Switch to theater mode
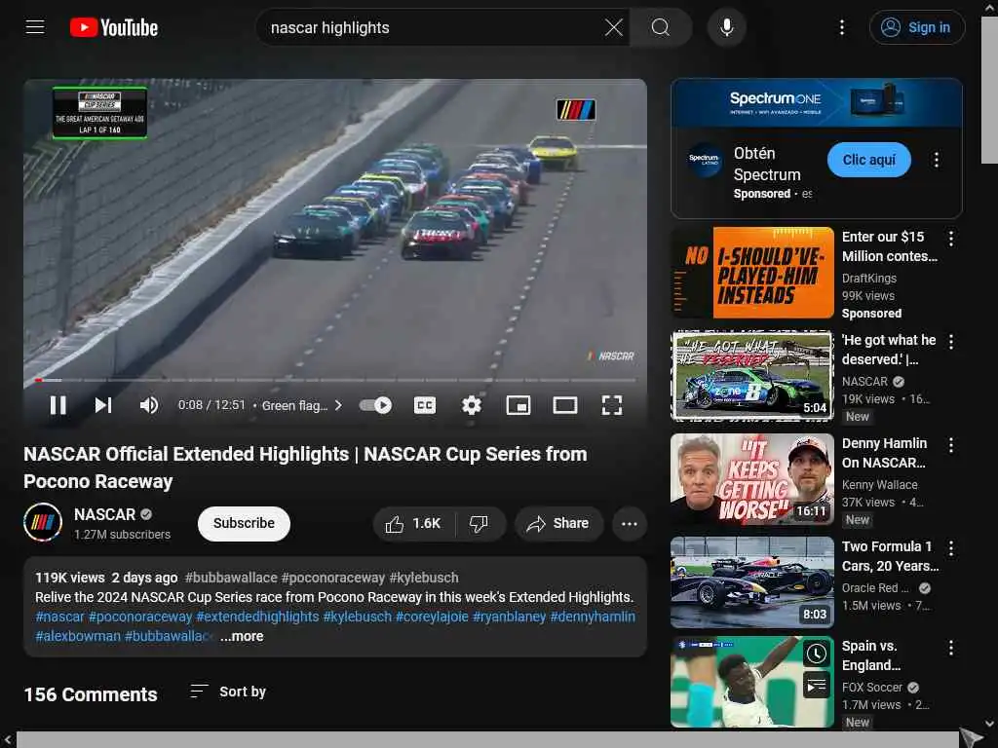 pyautogui.click(x=564, y=405)
